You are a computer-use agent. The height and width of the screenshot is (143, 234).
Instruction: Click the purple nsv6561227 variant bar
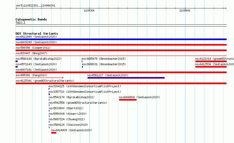[126, 78]
